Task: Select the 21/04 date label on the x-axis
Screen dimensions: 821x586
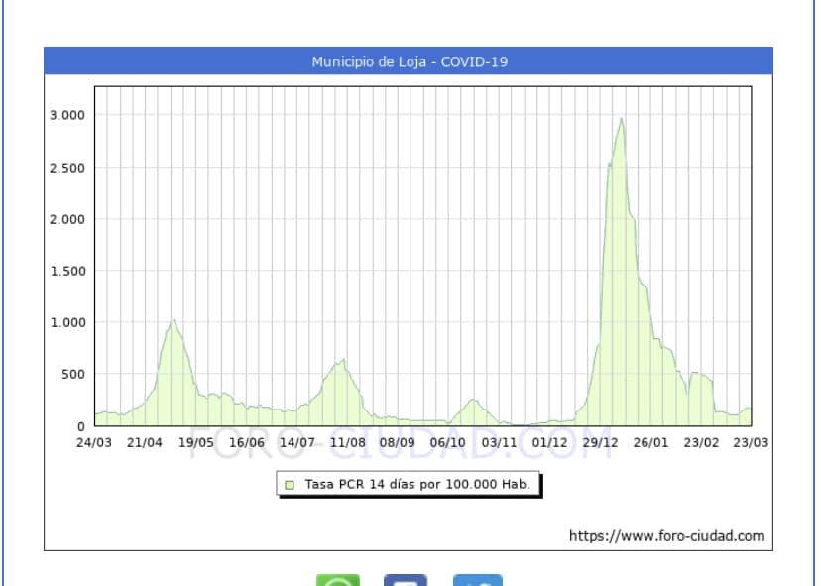Action: pyautogui.click(x=145, y=442)
